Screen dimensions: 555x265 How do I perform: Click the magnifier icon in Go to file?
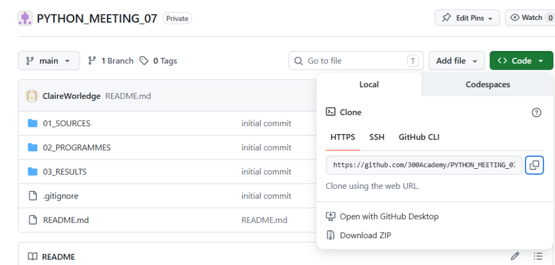coord(299,61)
